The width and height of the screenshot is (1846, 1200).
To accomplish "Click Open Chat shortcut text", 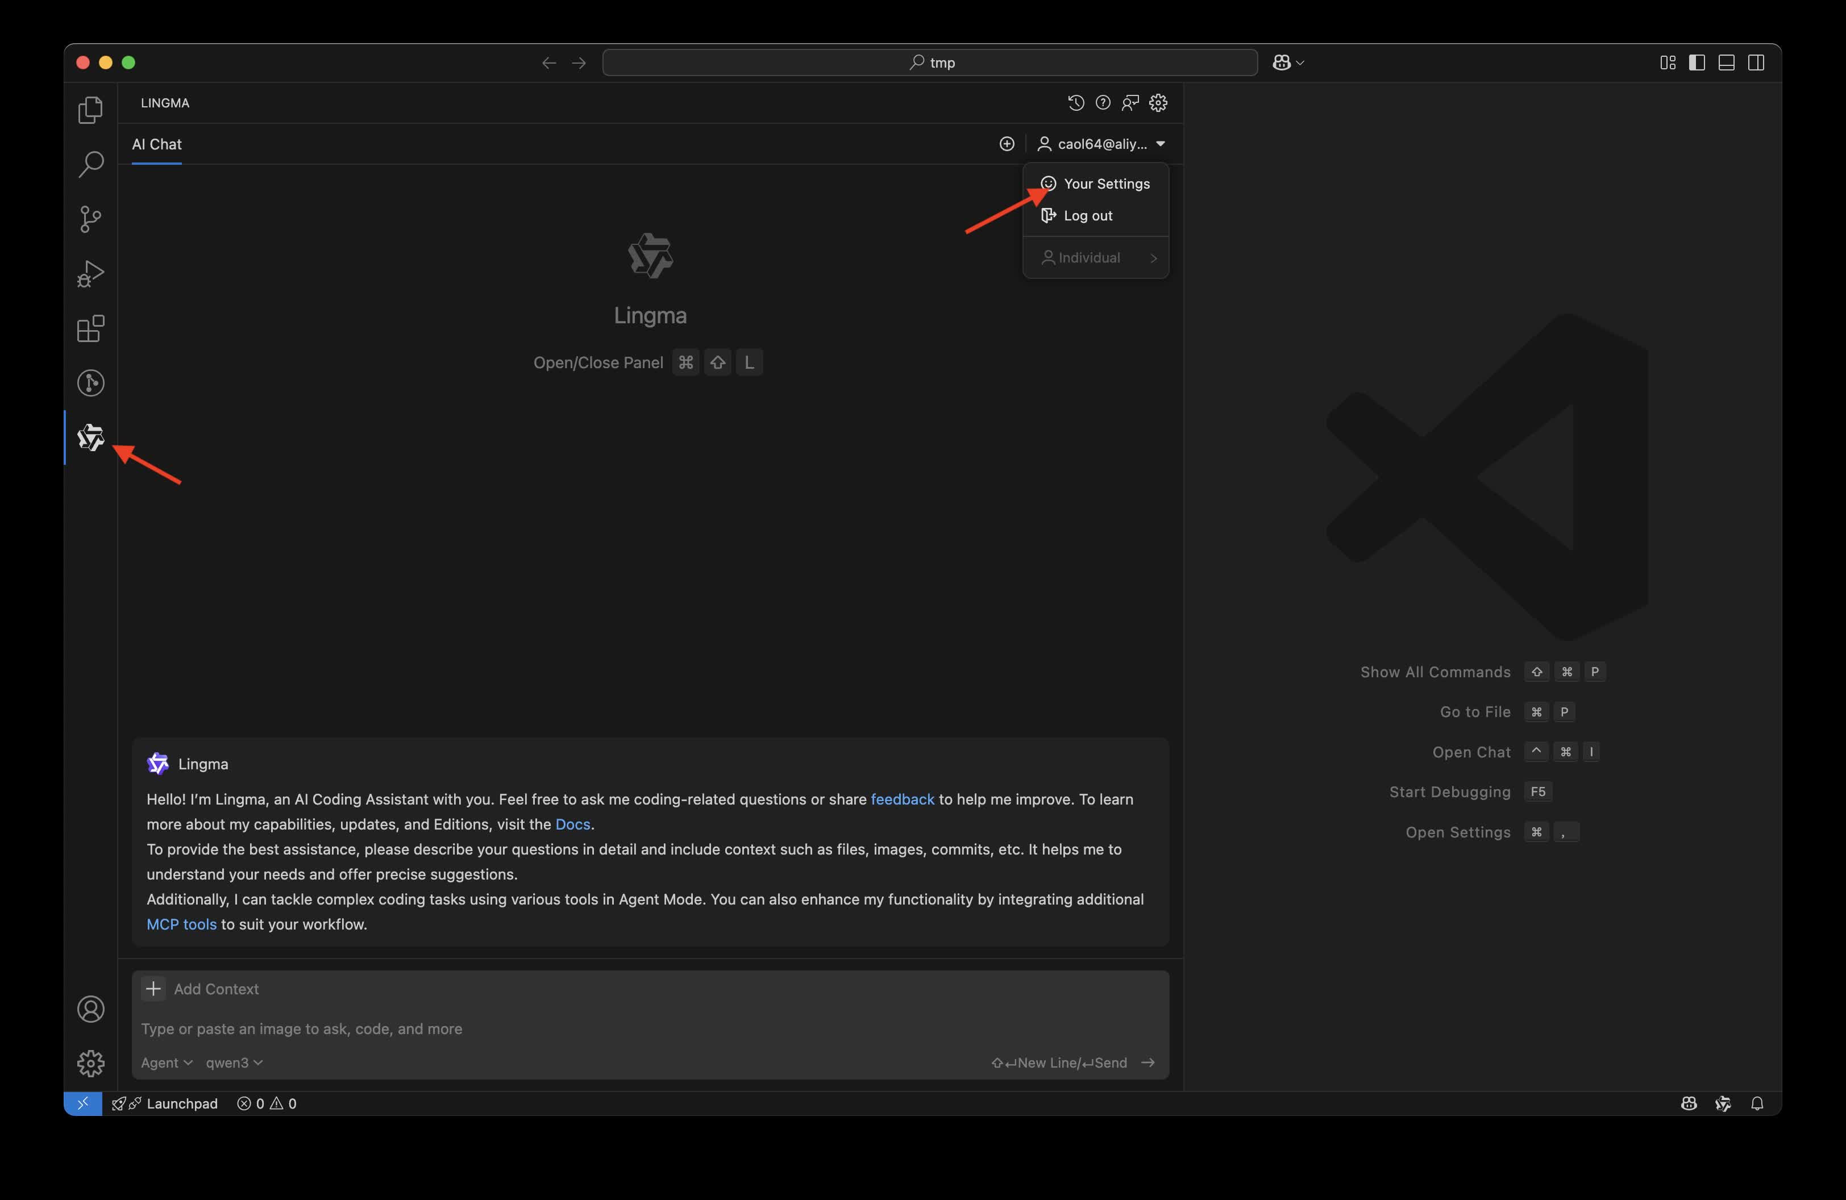I will click(1471, 752).
